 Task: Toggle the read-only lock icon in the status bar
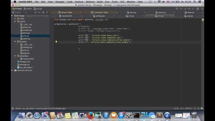point(195,109)
